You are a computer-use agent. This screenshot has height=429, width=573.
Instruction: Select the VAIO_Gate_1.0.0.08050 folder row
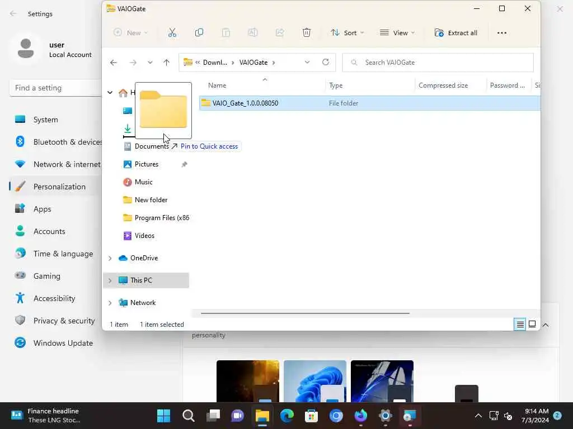tap(369, 103)
